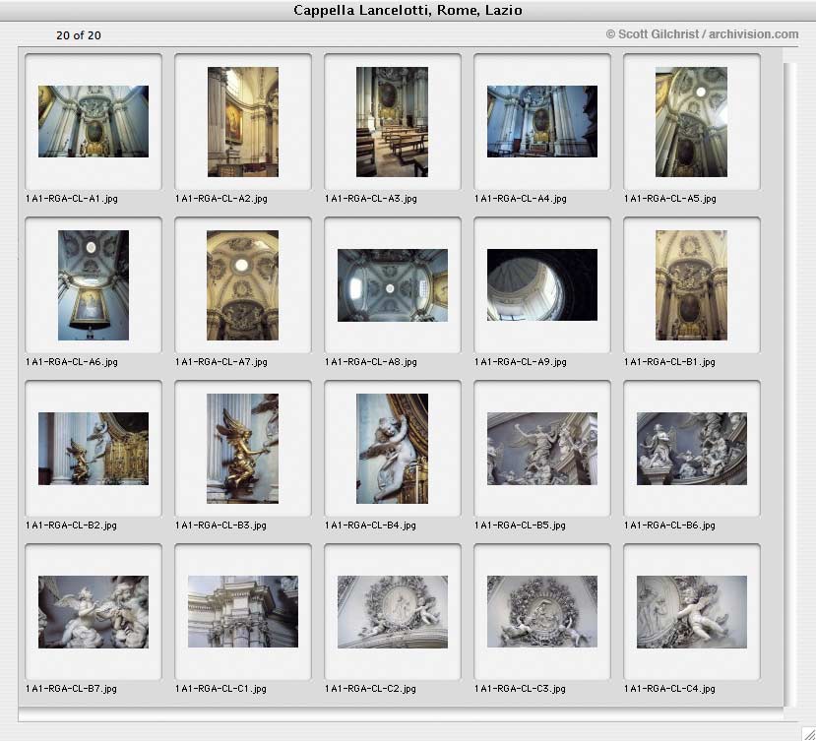The height and width of the screenshot is (741, 816).
Task: Open thumbnail 1A1-RGA-CL-B5.jpg
Action: [542, 449]
